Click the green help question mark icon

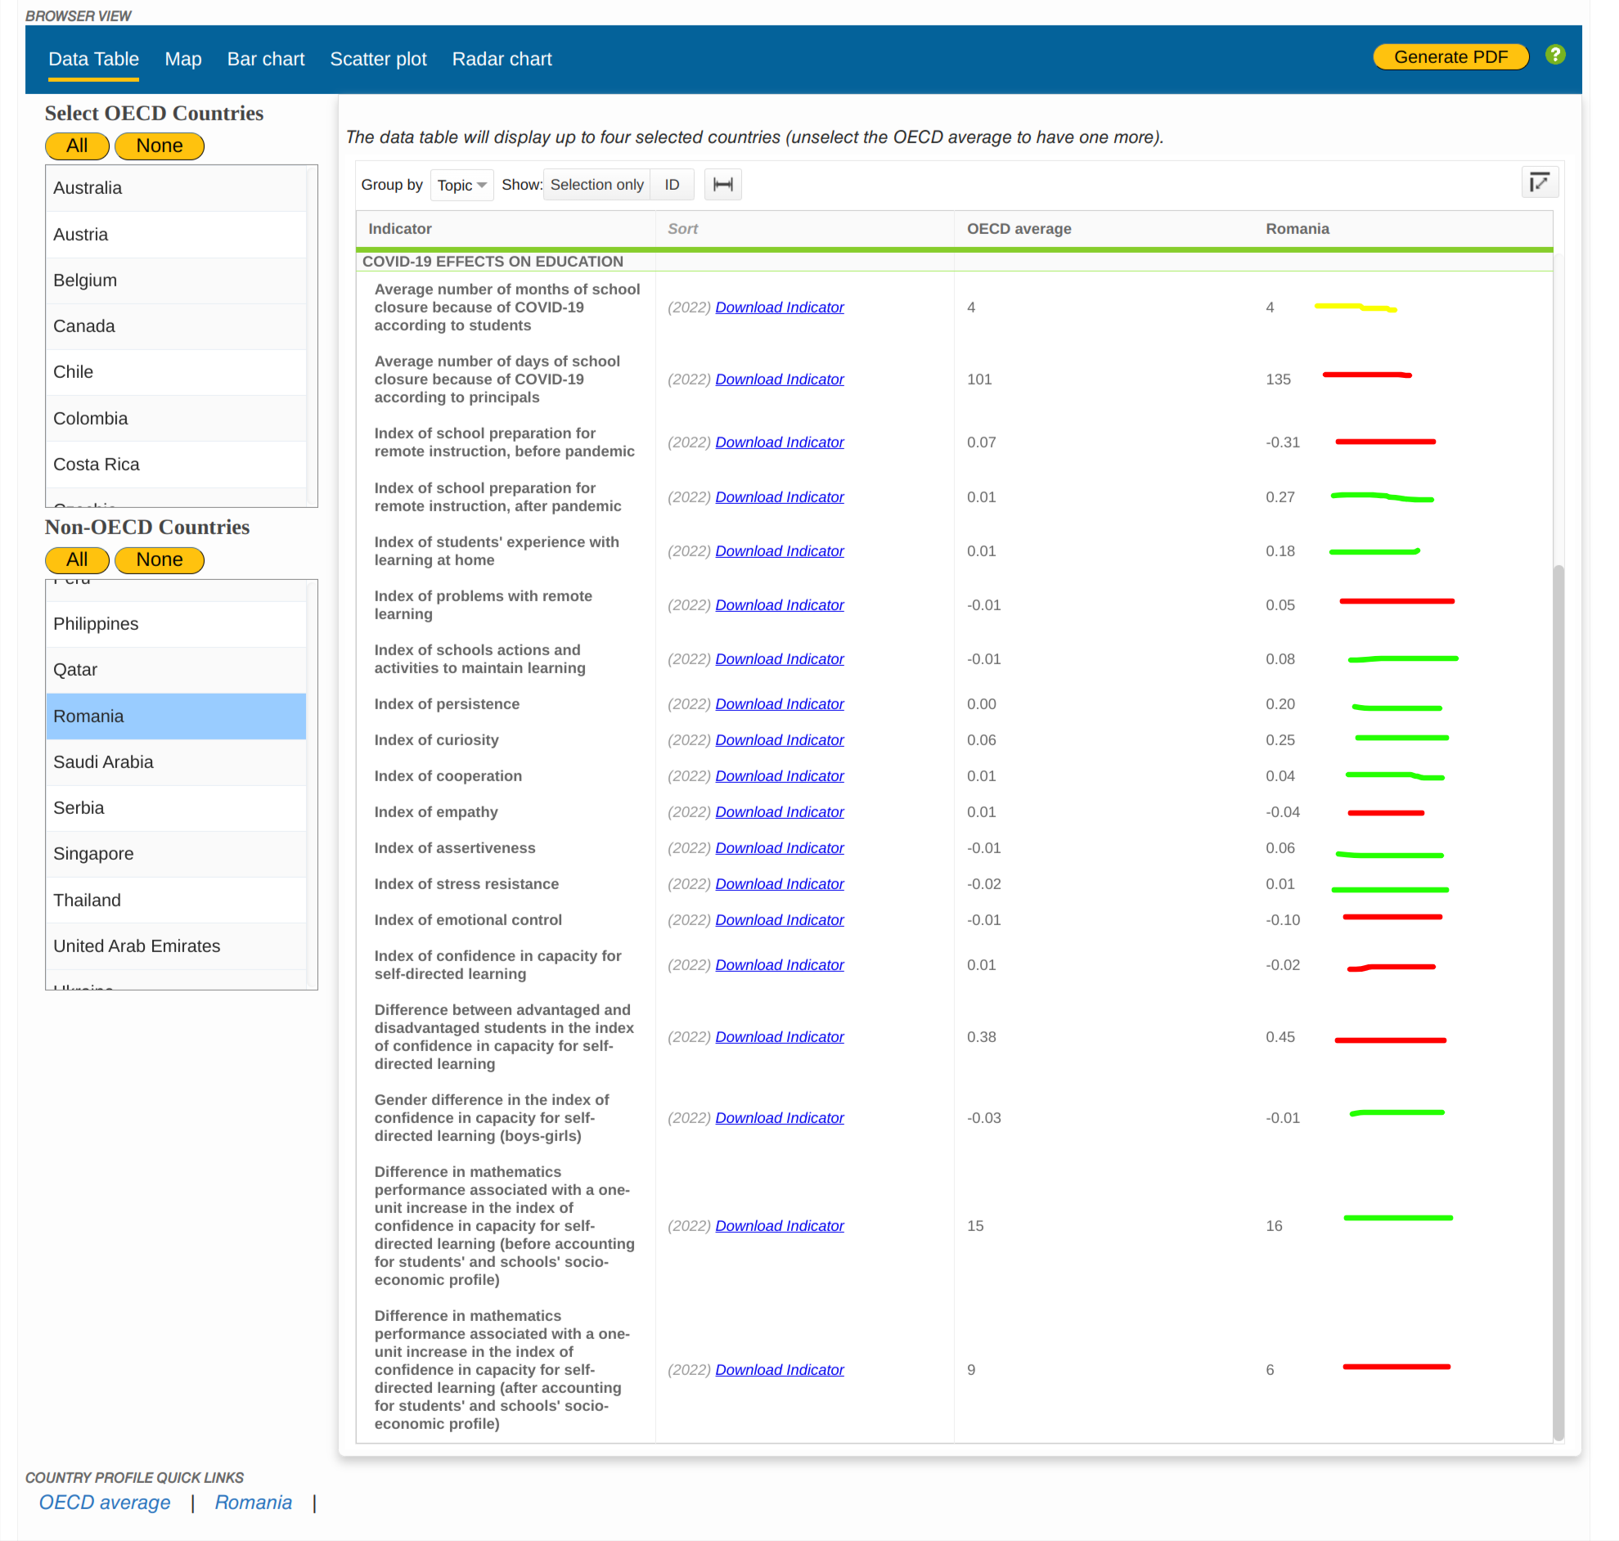point(1554,55)
